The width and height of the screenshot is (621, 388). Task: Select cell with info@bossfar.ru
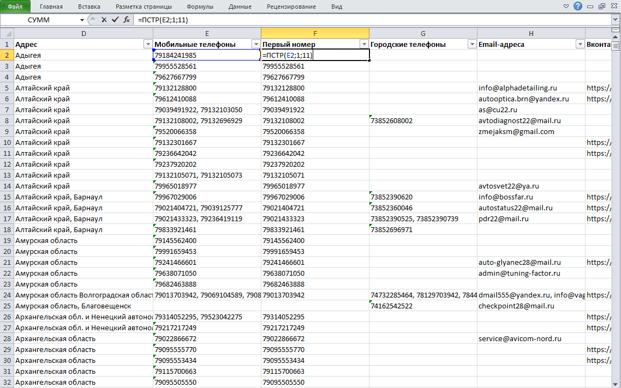[x=531, y=197]
